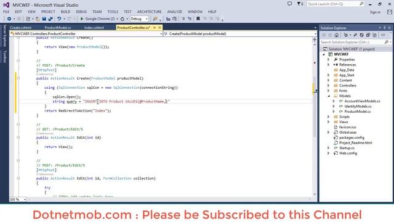Image resolution: width=394 pixels, height=222 pixels.
Task: Click the Solution Explorer search magnifier icon
Action: [386, 42]
